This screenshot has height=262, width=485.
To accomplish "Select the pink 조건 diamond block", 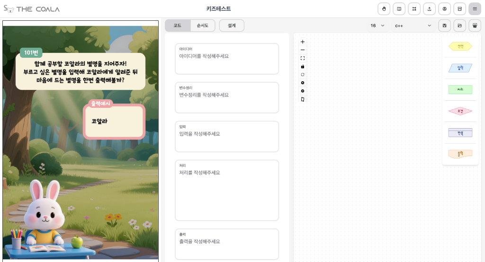I will pos(460,111).
